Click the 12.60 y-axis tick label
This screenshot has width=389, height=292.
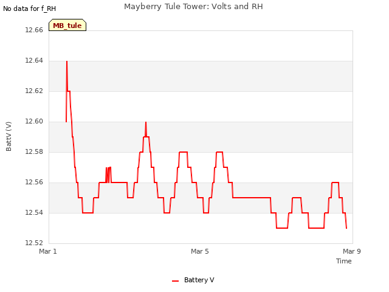(34, 122)
